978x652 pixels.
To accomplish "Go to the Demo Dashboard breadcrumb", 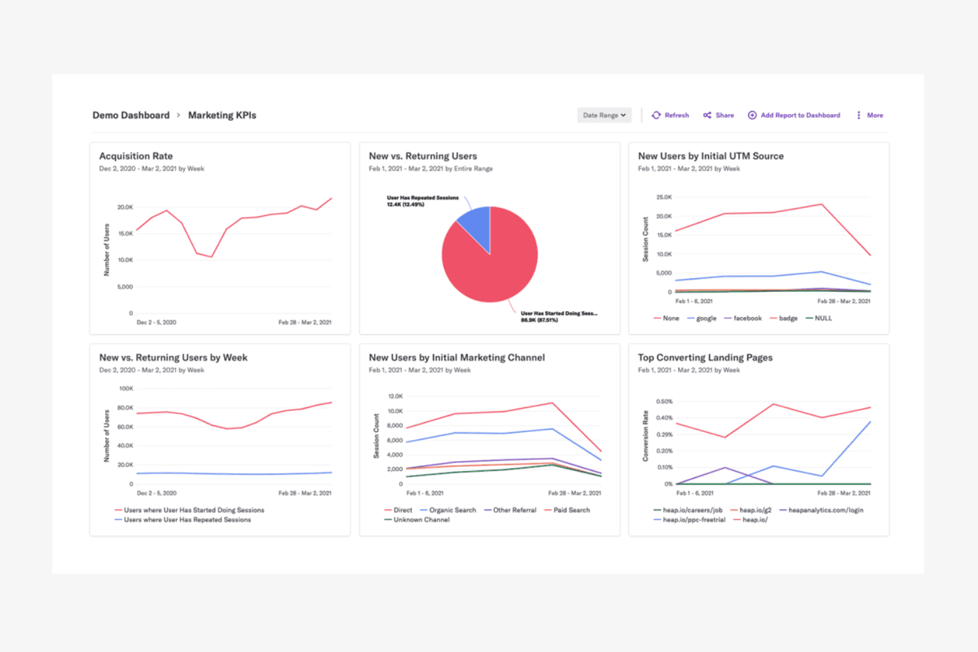I will 131,115.
